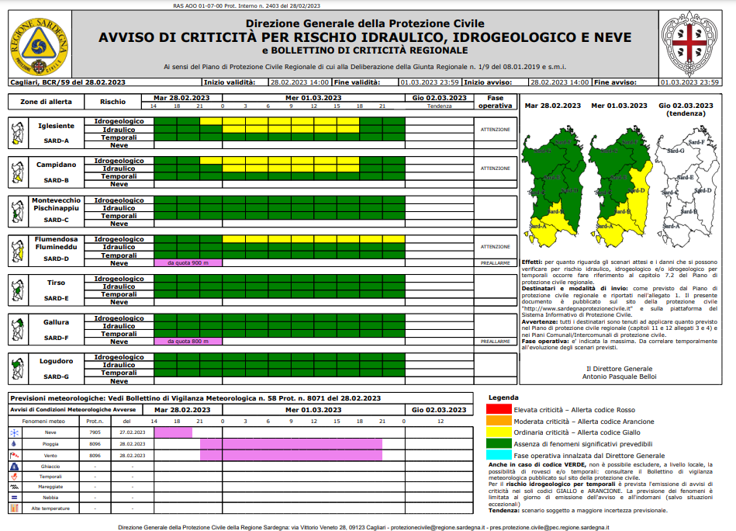
Task: Click the Ghiaccio ice warning icon
Action: tap(15, 467)
